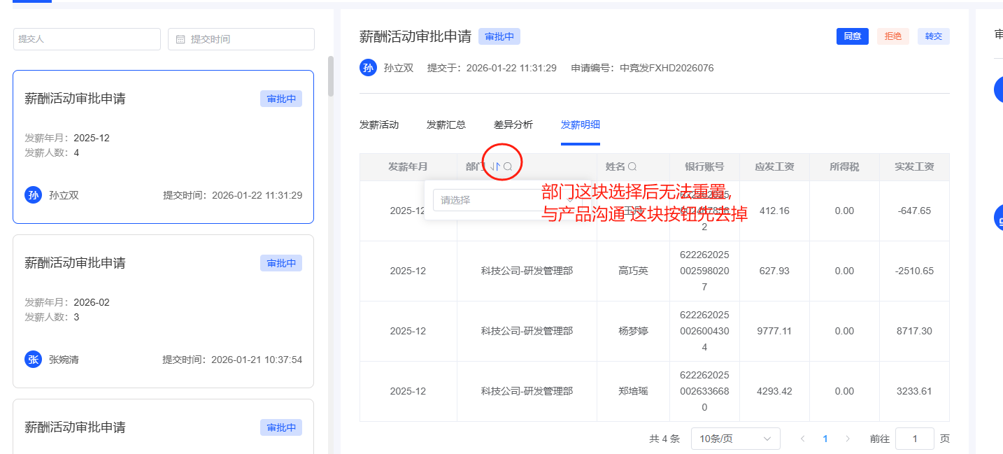Image resolution: width=1003 pixels, height=454 pixels.
Task: Click the 4293.42 gross pay cell
Action: pyautogui.click(x=774, y=391)
